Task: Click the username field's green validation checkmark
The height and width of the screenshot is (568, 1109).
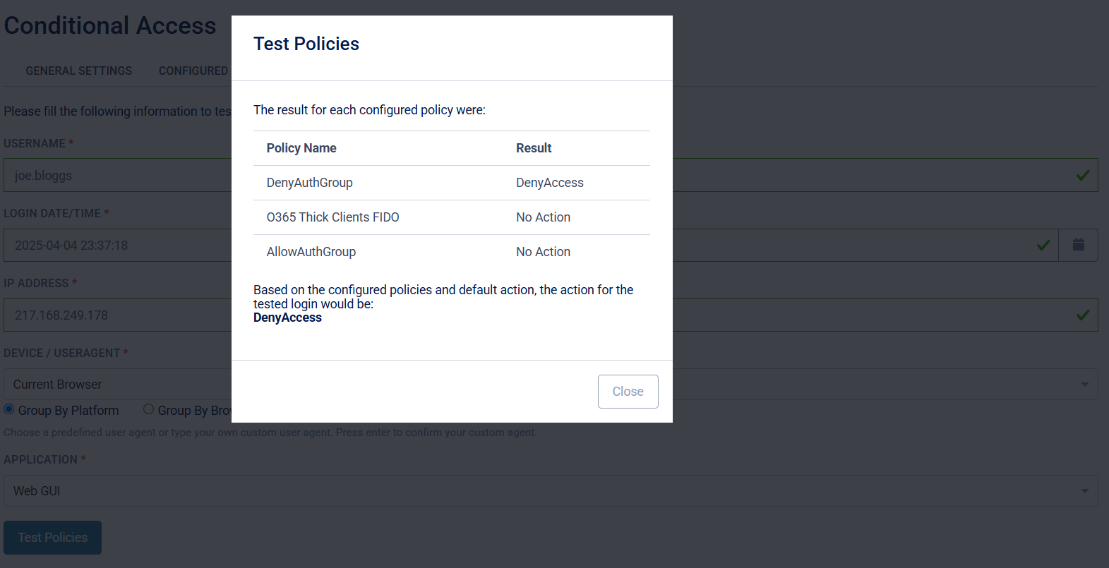Action: point(1082,175)
